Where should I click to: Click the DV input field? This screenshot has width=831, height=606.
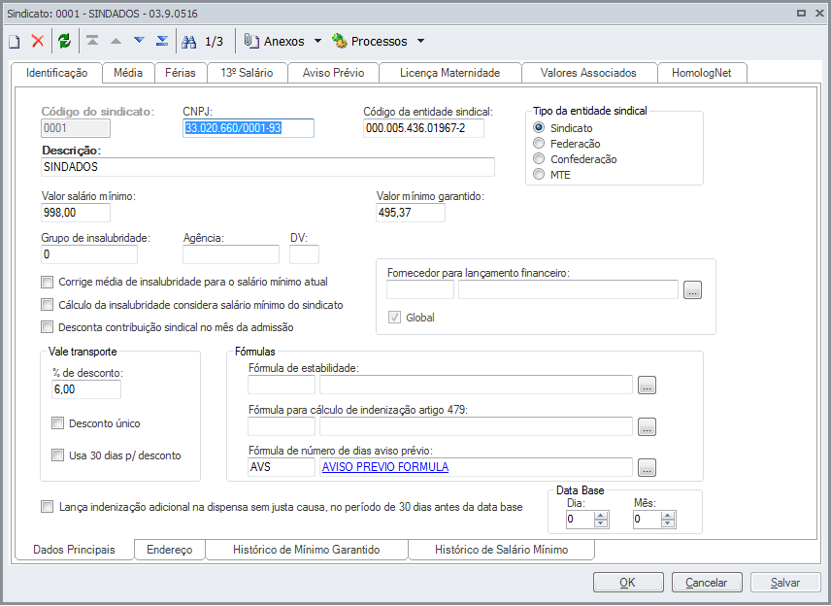coord(304,254)
